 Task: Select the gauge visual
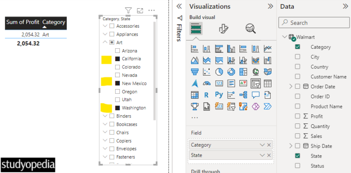coord(207,83)
